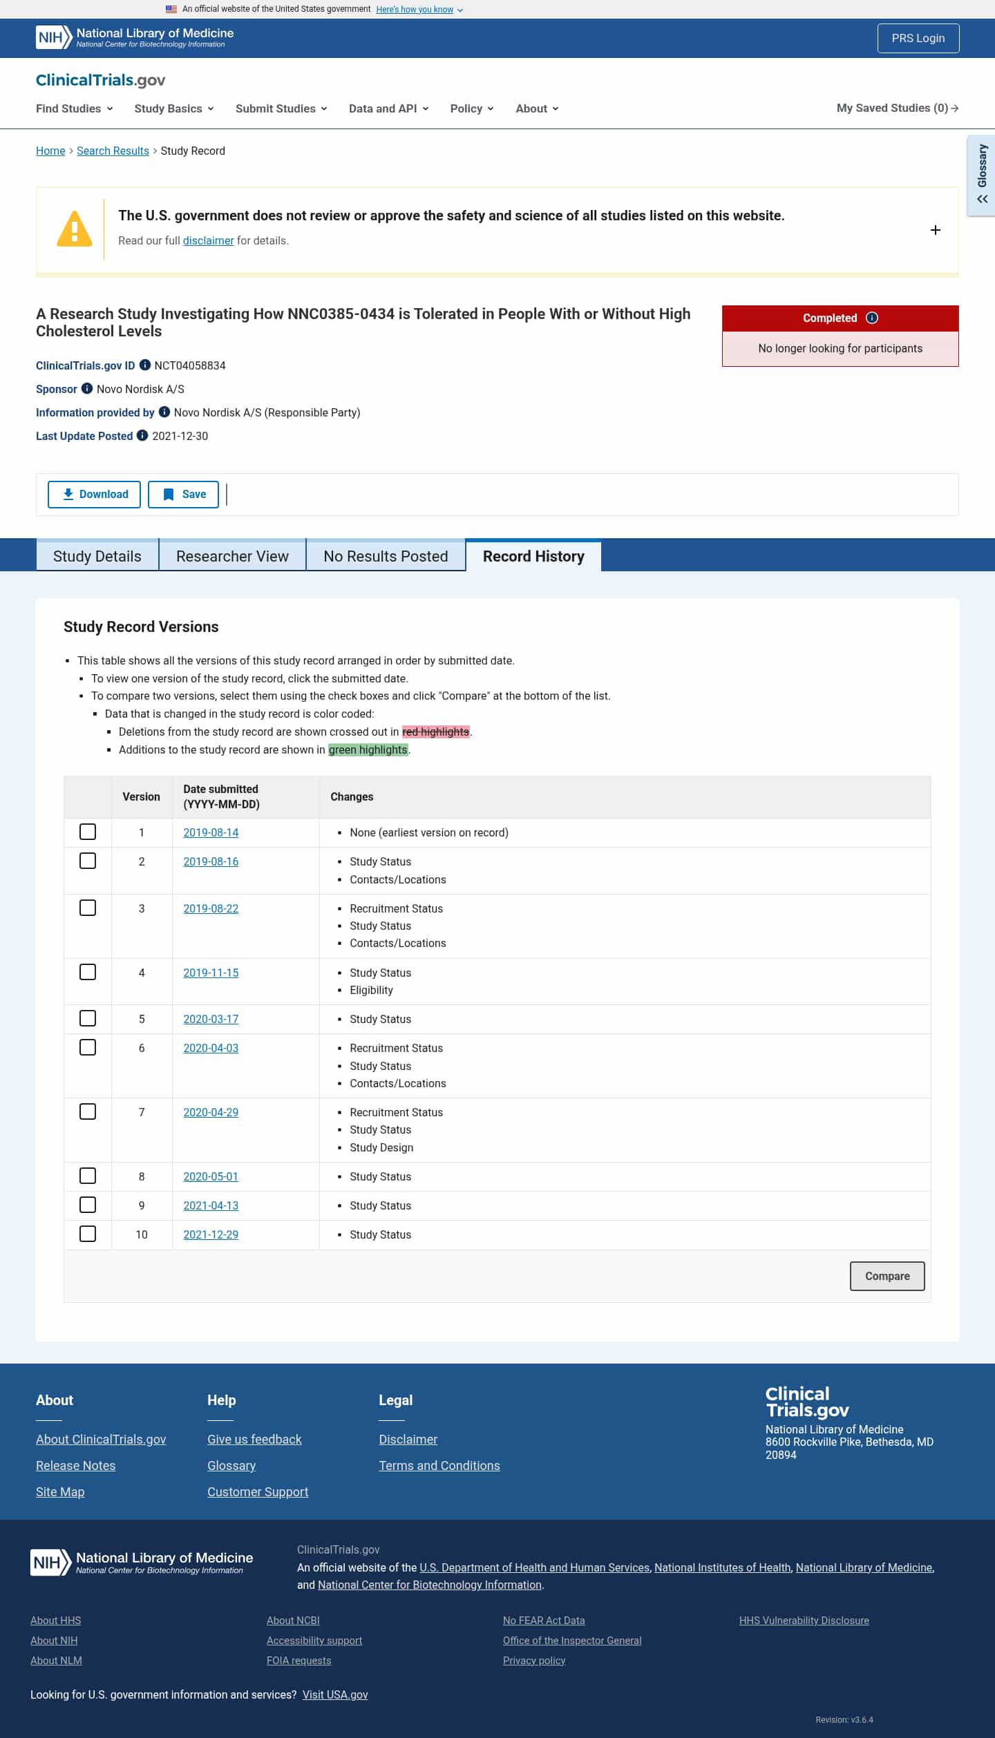Viewport: 995px width, 1738px height.
Task: Select the version 5 checkbox
Action: 88,1018
